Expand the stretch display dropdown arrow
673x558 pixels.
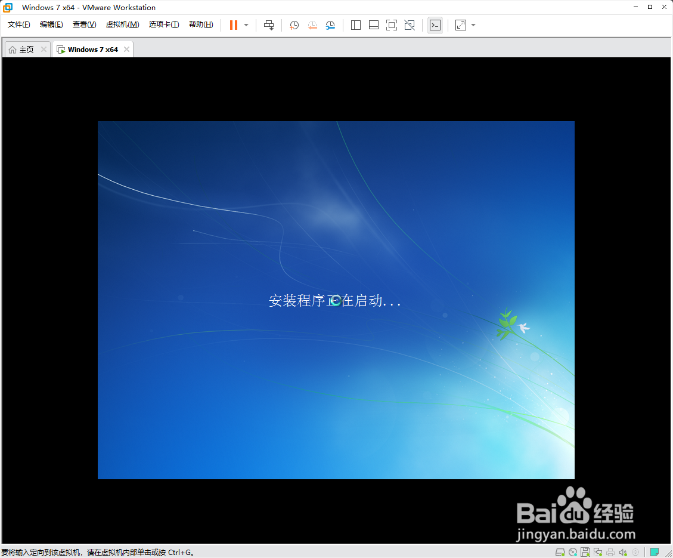(473, 25)
